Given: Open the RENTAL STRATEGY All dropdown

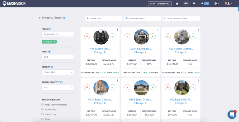Looking at the screenshot, I should click(x=58, y=88).
